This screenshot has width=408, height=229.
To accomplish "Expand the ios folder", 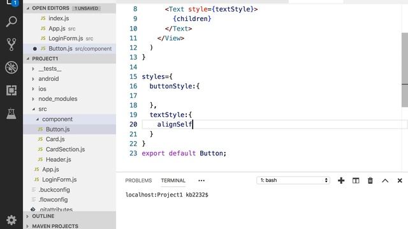I will [x=33, y=89].
